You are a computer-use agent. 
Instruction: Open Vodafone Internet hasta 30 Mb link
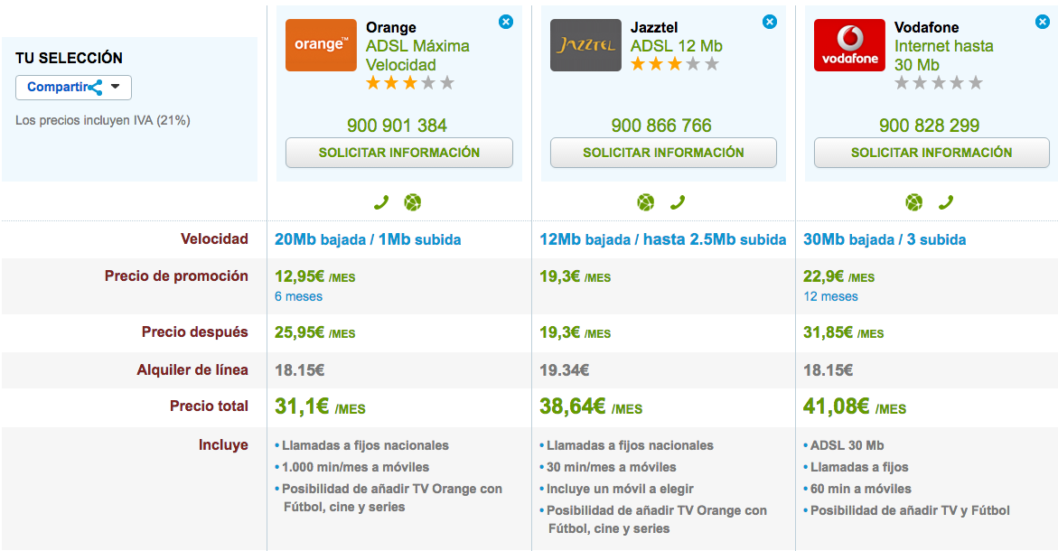[x=943, y=55]
